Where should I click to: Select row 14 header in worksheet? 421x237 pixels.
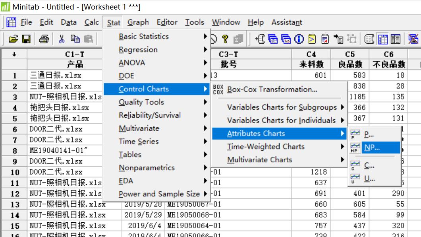coord(14,215)
